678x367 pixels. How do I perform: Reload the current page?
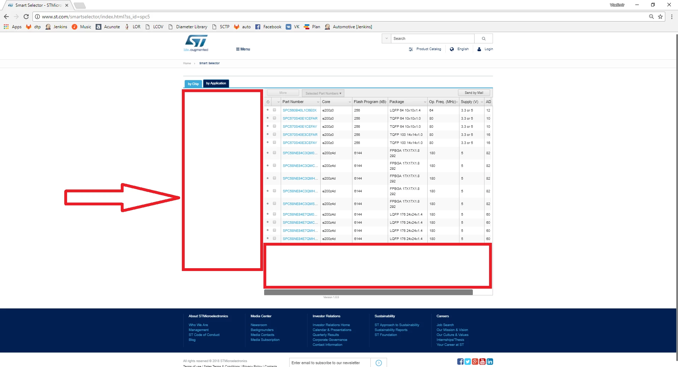pos(26,17)
